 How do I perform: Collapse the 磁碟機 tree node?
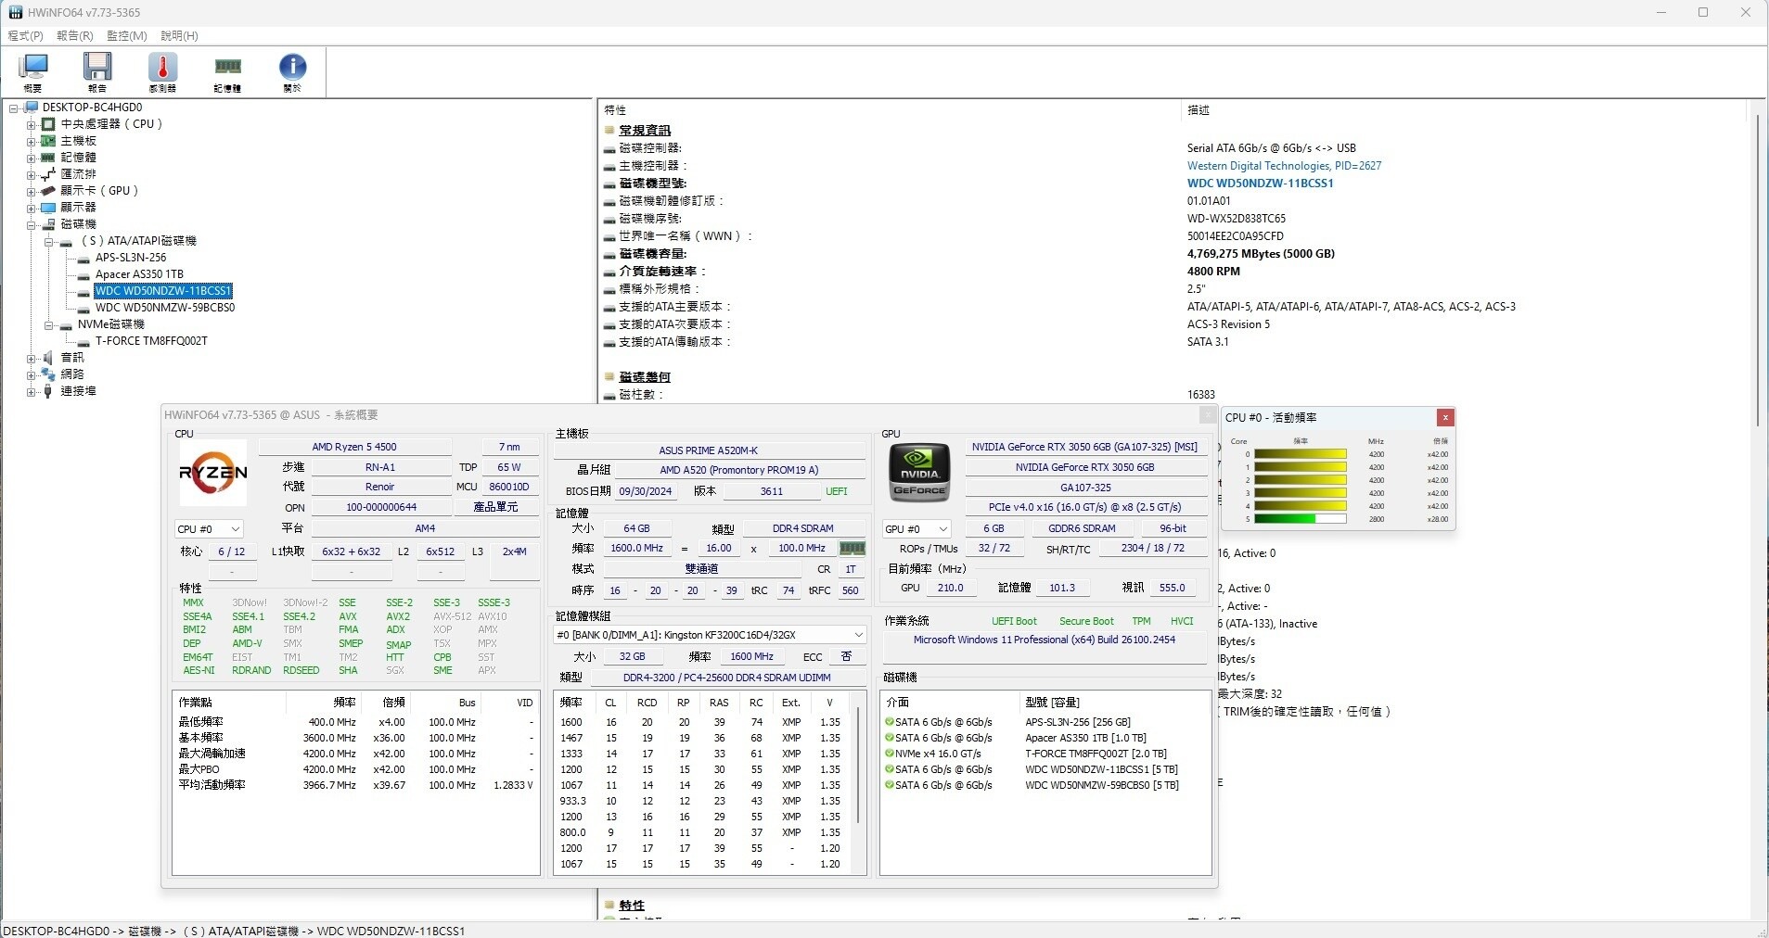[31, 224]
